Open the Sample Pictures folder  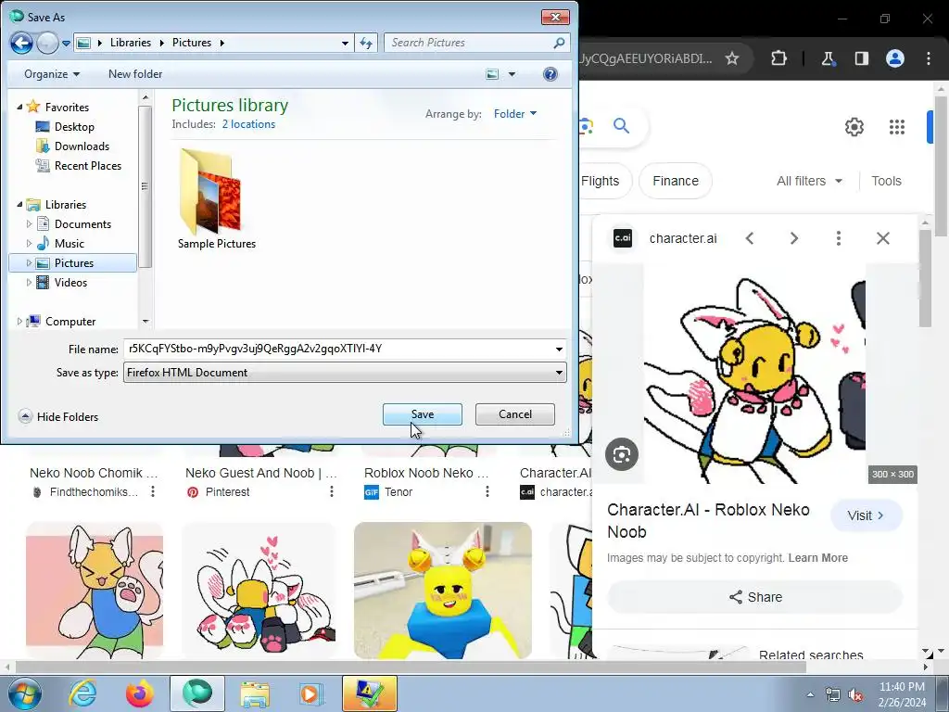(x=216, y=200)
